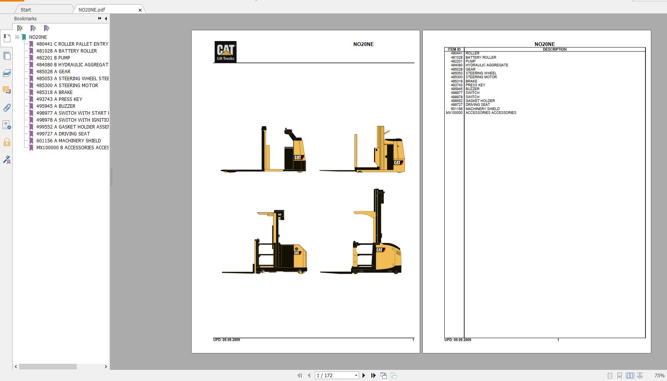
Task: Open bookmark 485028 A GEAR
Action: tap(53, 72)
